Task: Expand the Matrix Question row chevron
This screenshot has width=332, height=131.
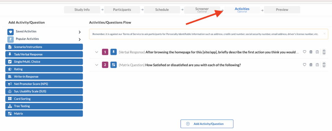Action: tap(96, 65)
